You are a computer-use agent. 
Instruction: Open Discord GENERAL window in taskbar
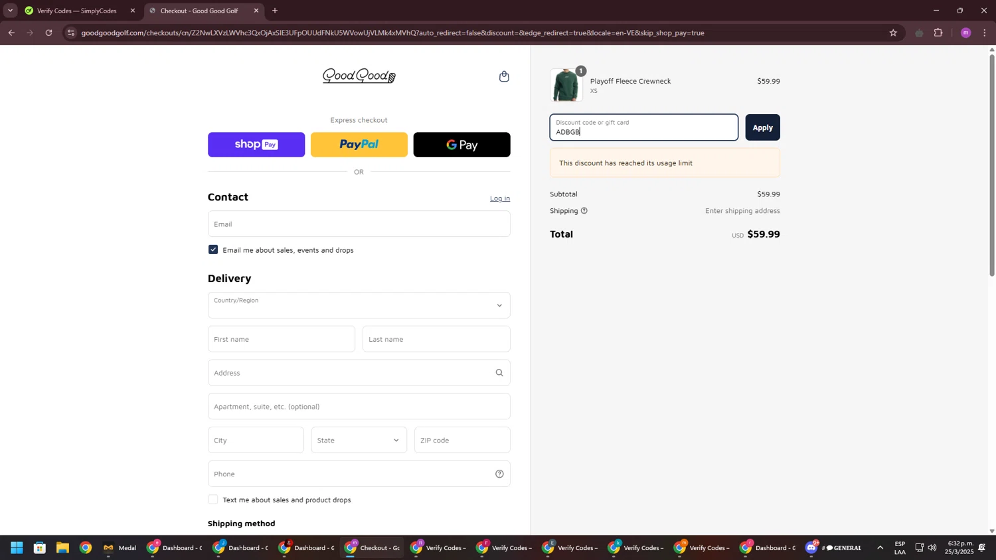point(833,548)
